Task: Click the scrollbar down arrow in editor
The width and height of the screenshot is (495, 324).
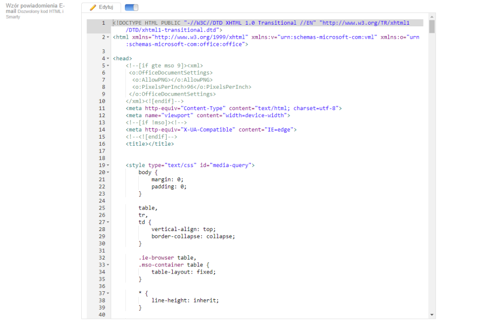Action: tap(432, 314)
